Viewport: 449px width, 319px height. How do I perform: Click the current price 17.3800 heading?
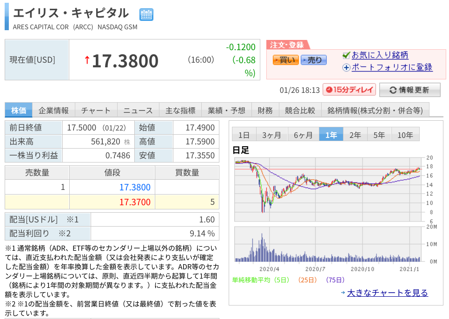pyautogui.click(x=125, y=61)
